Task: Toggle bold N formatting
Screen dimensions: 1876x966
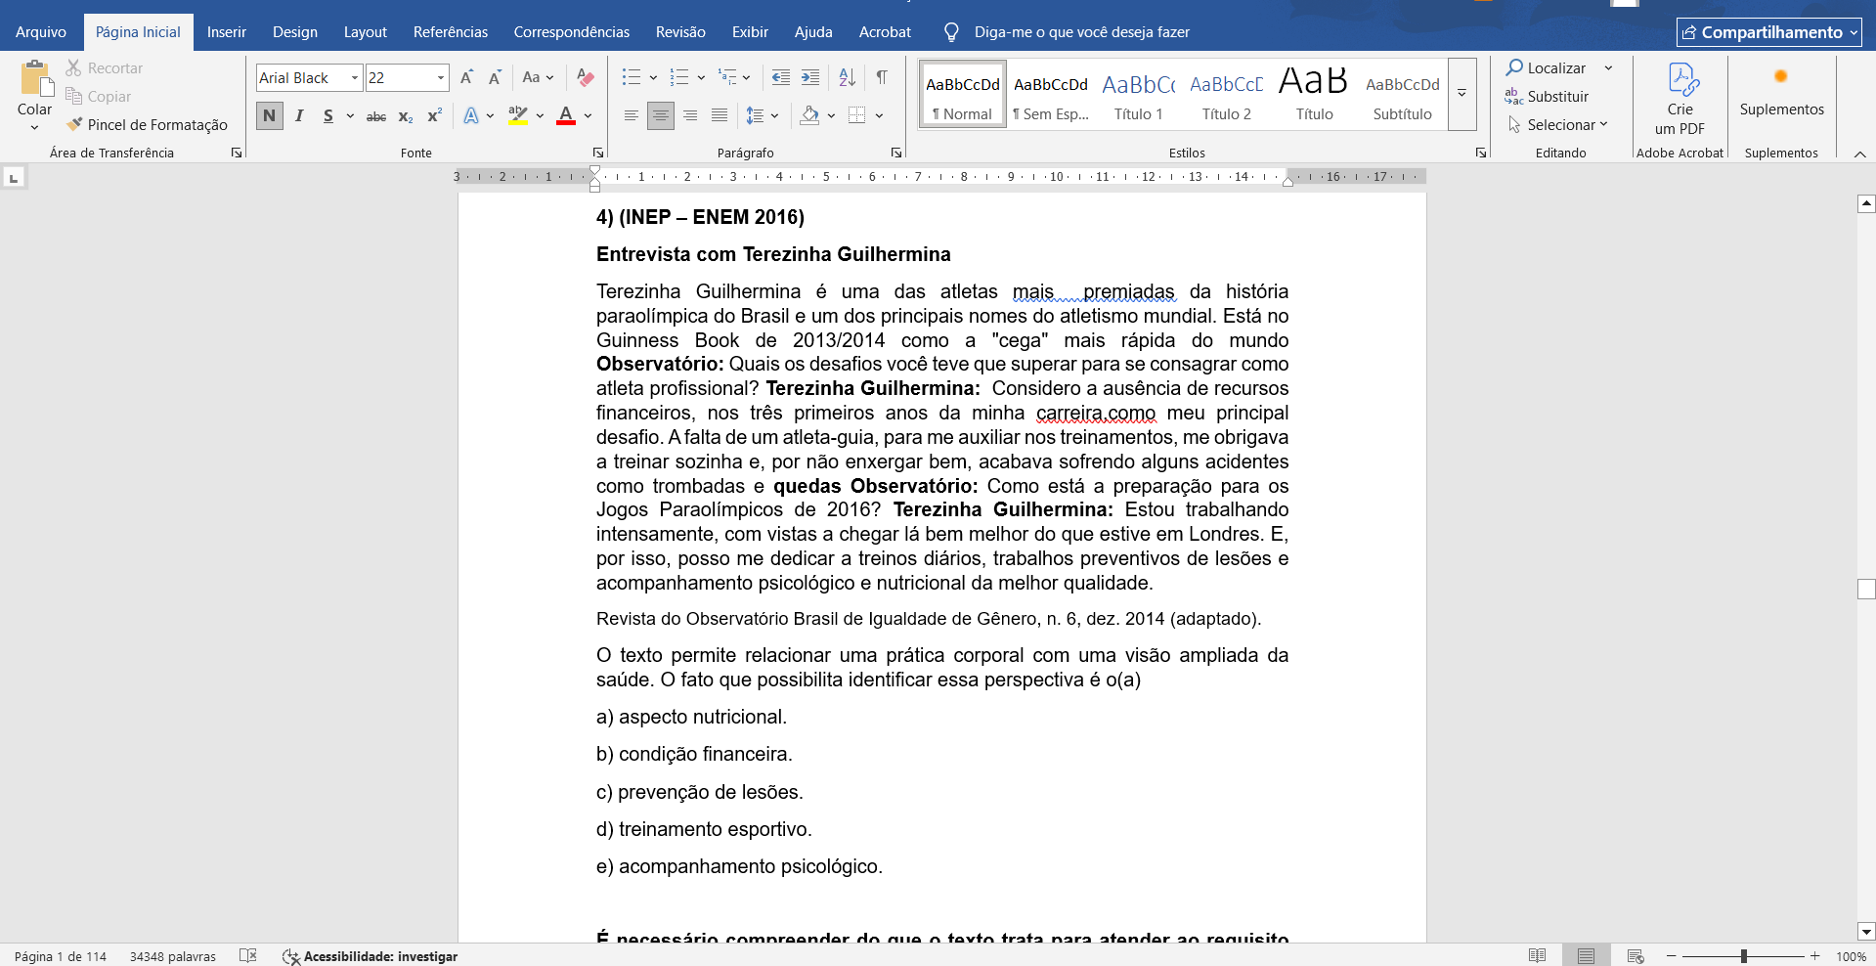Action: coord(270,116)
